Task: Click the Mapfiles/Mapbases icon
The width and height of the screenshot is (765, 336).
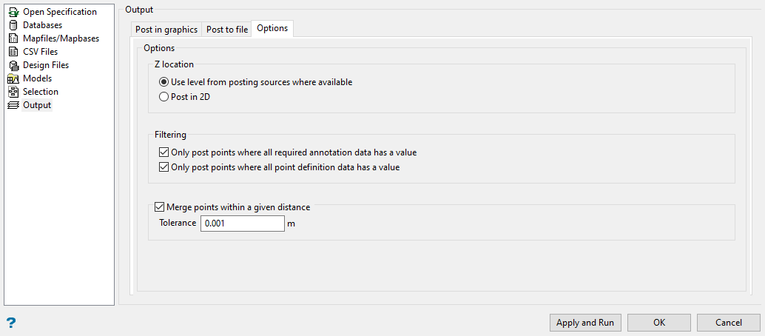Action: [x=13, y=38]
